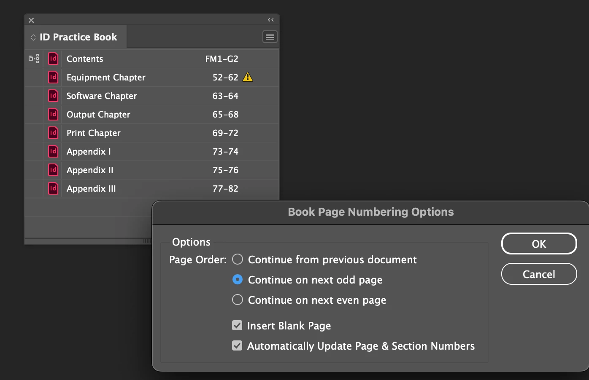Click page range 63–64

click(x=225, y=96)
